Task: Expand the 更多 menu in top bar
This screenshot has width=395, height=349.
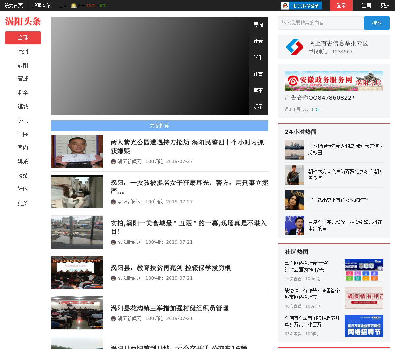Action: tap(385, 6)
